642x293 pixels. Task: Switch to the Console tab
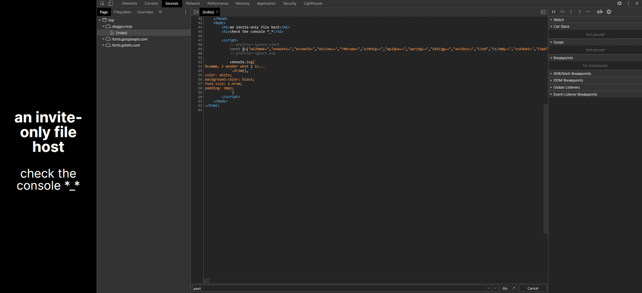coord(151,4)
